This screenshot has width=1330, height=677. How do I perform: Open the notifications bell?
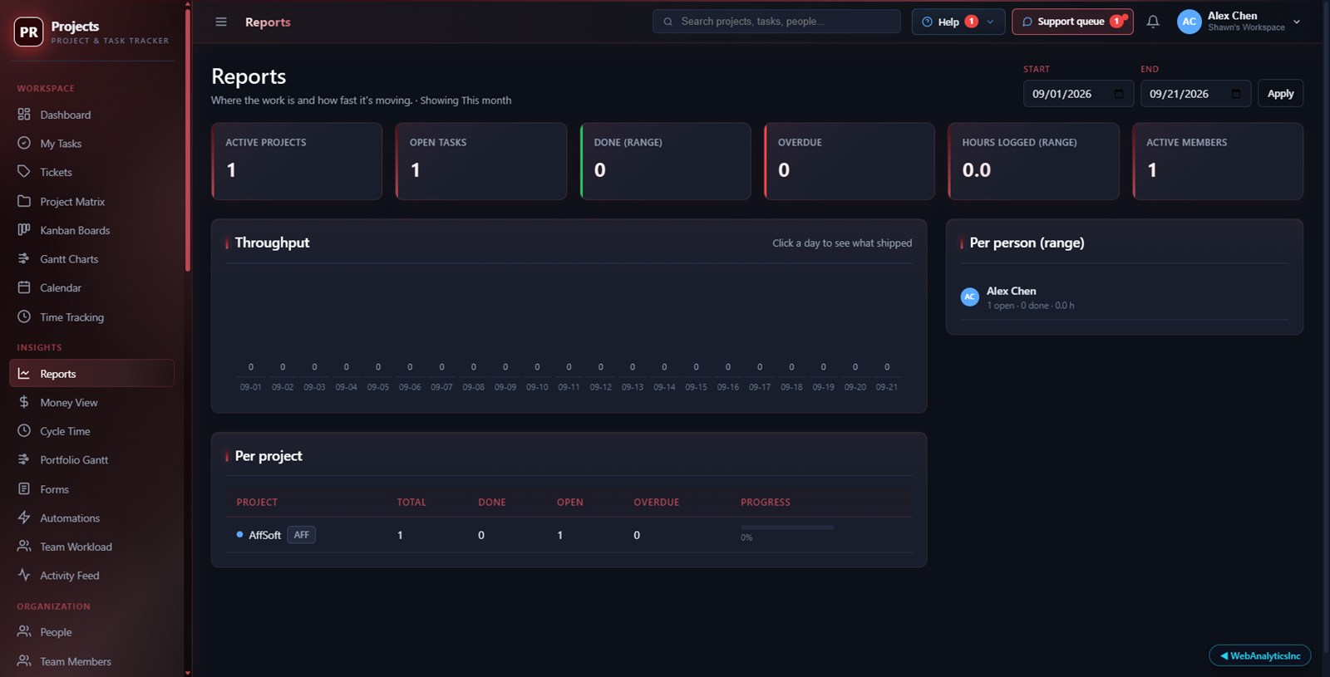[1153, 22]
